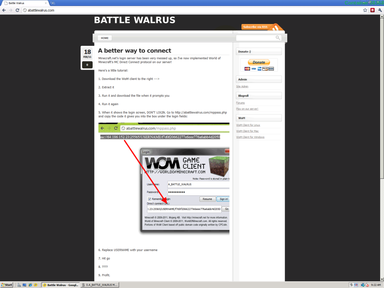This screenshot has width=384, height=288.
Task: Click the PayPal Donate button
Action: [x=259, y=62]
